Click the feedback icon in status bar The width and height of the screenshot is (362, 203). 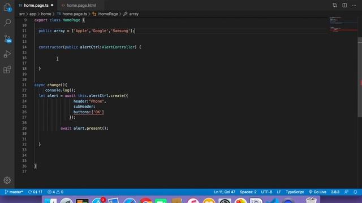[x=346, y=192]
